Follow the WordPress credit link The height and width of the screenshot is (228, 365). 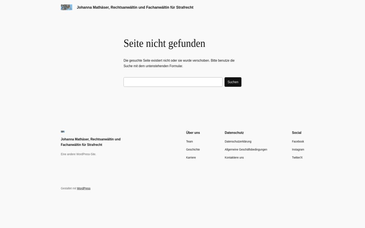coord(84,188)
